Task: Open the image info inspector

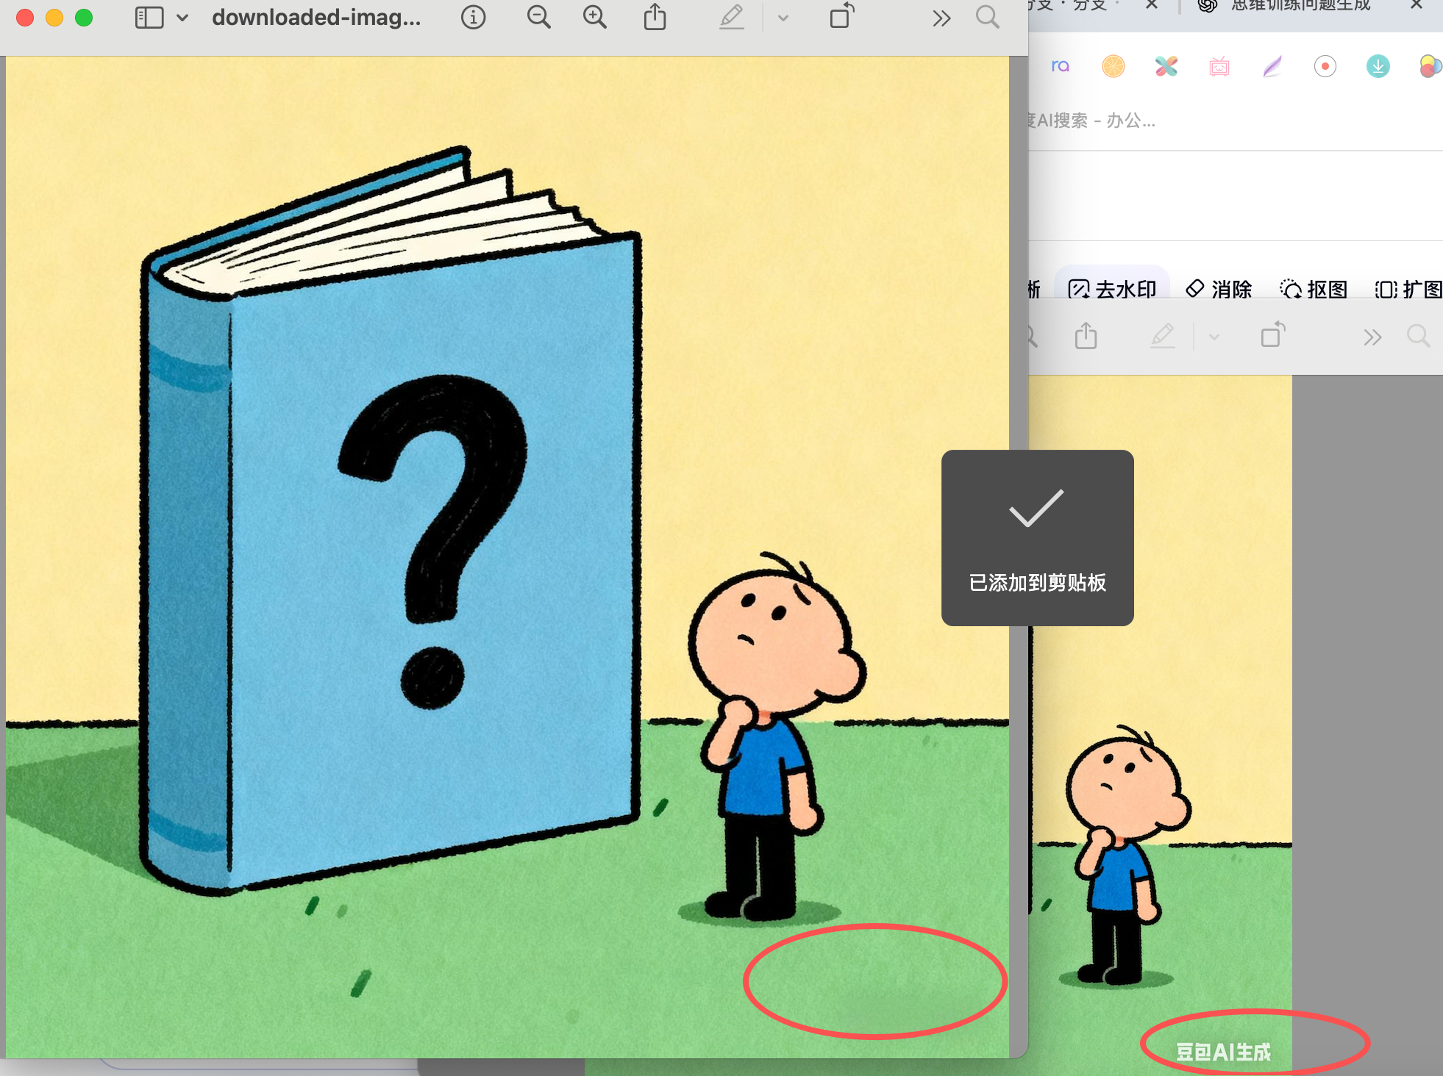Action: coord(473,17)
